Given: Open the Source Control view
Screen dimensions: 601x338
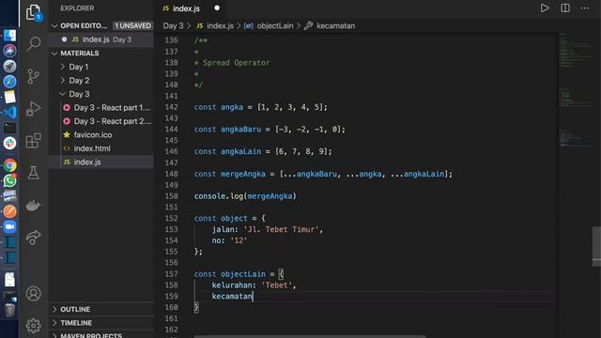Looking at the screenshot, I should 34,76.
